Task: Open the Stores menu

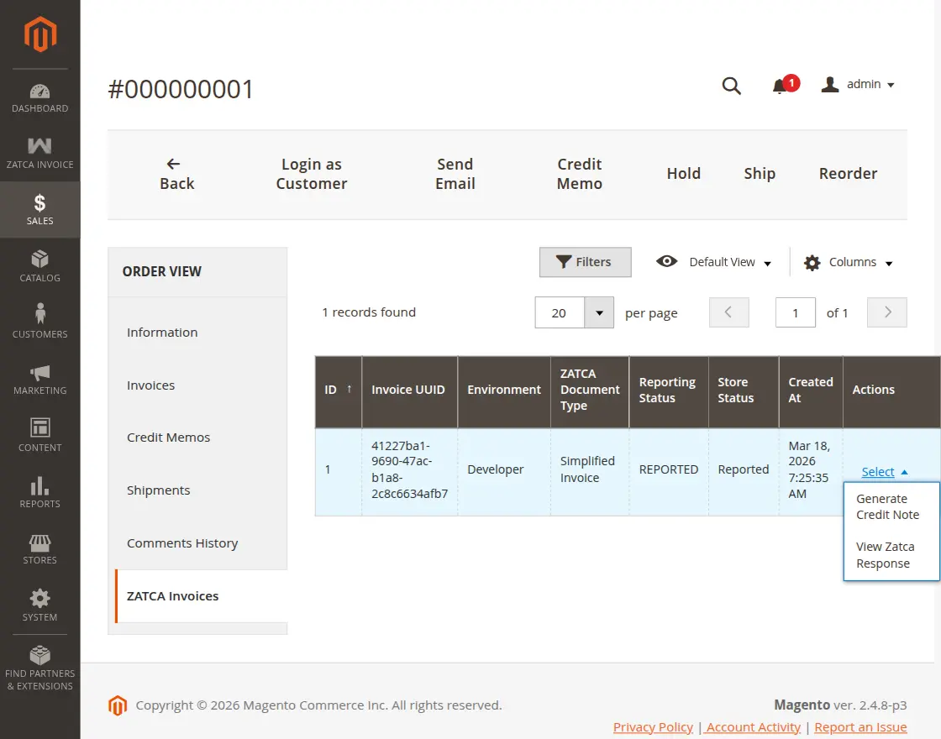Action: 40,548
